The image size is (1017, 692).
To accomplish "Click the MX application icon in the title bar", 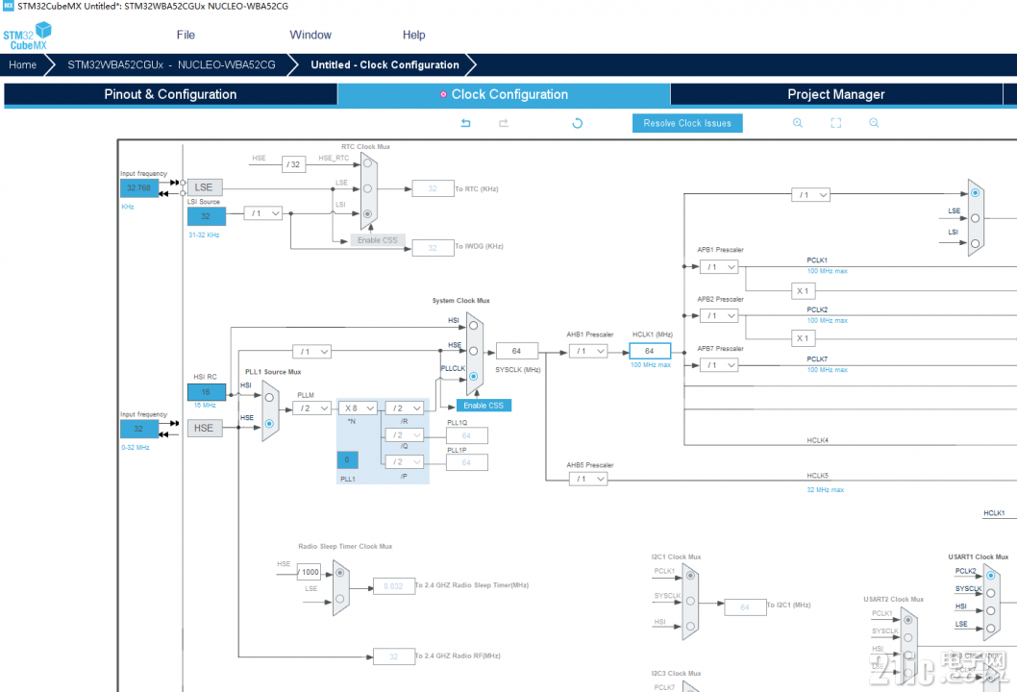I will (8, 6).
